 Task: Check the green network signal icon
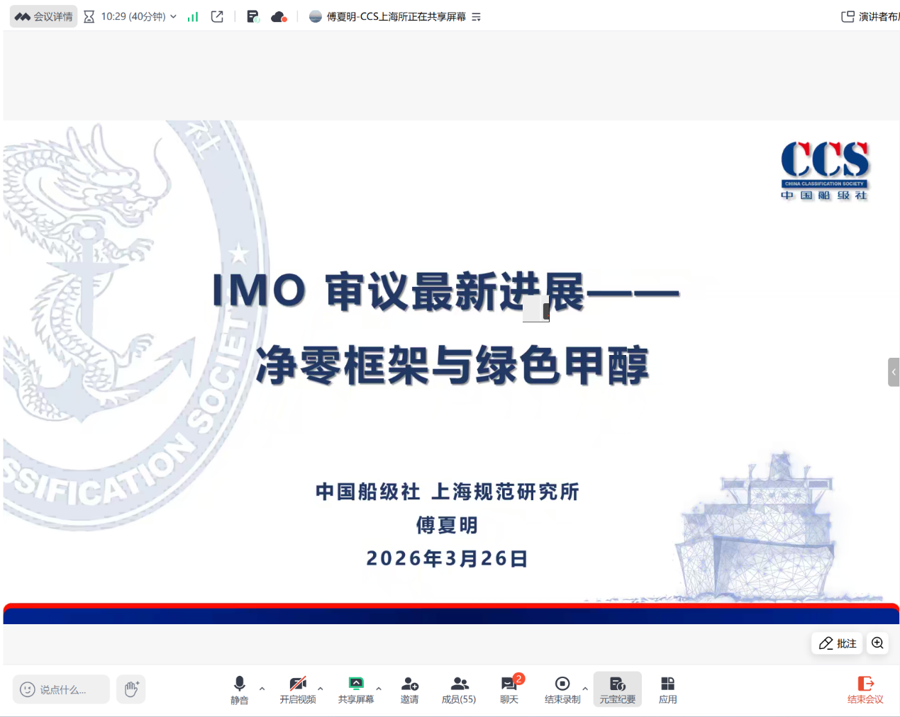tap(193, 16)
